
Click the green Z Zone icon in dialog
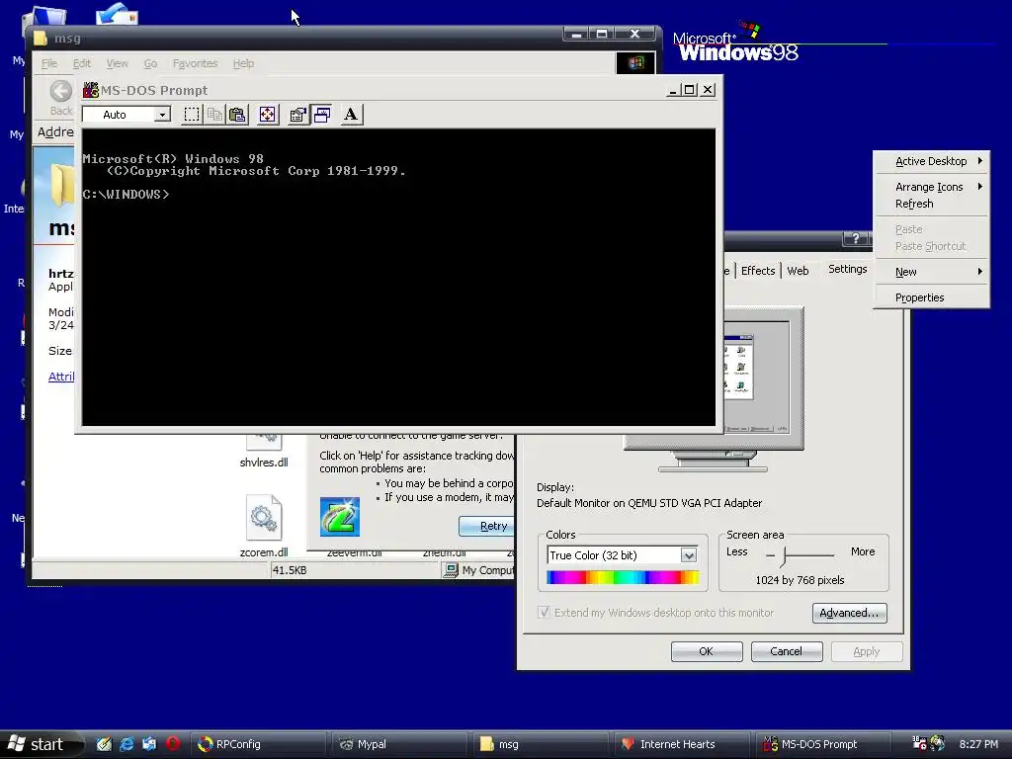point(340,516)
